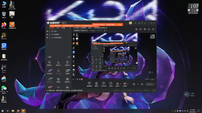
Task: Open the user avatar in the title bar
Action: point(130,23)
